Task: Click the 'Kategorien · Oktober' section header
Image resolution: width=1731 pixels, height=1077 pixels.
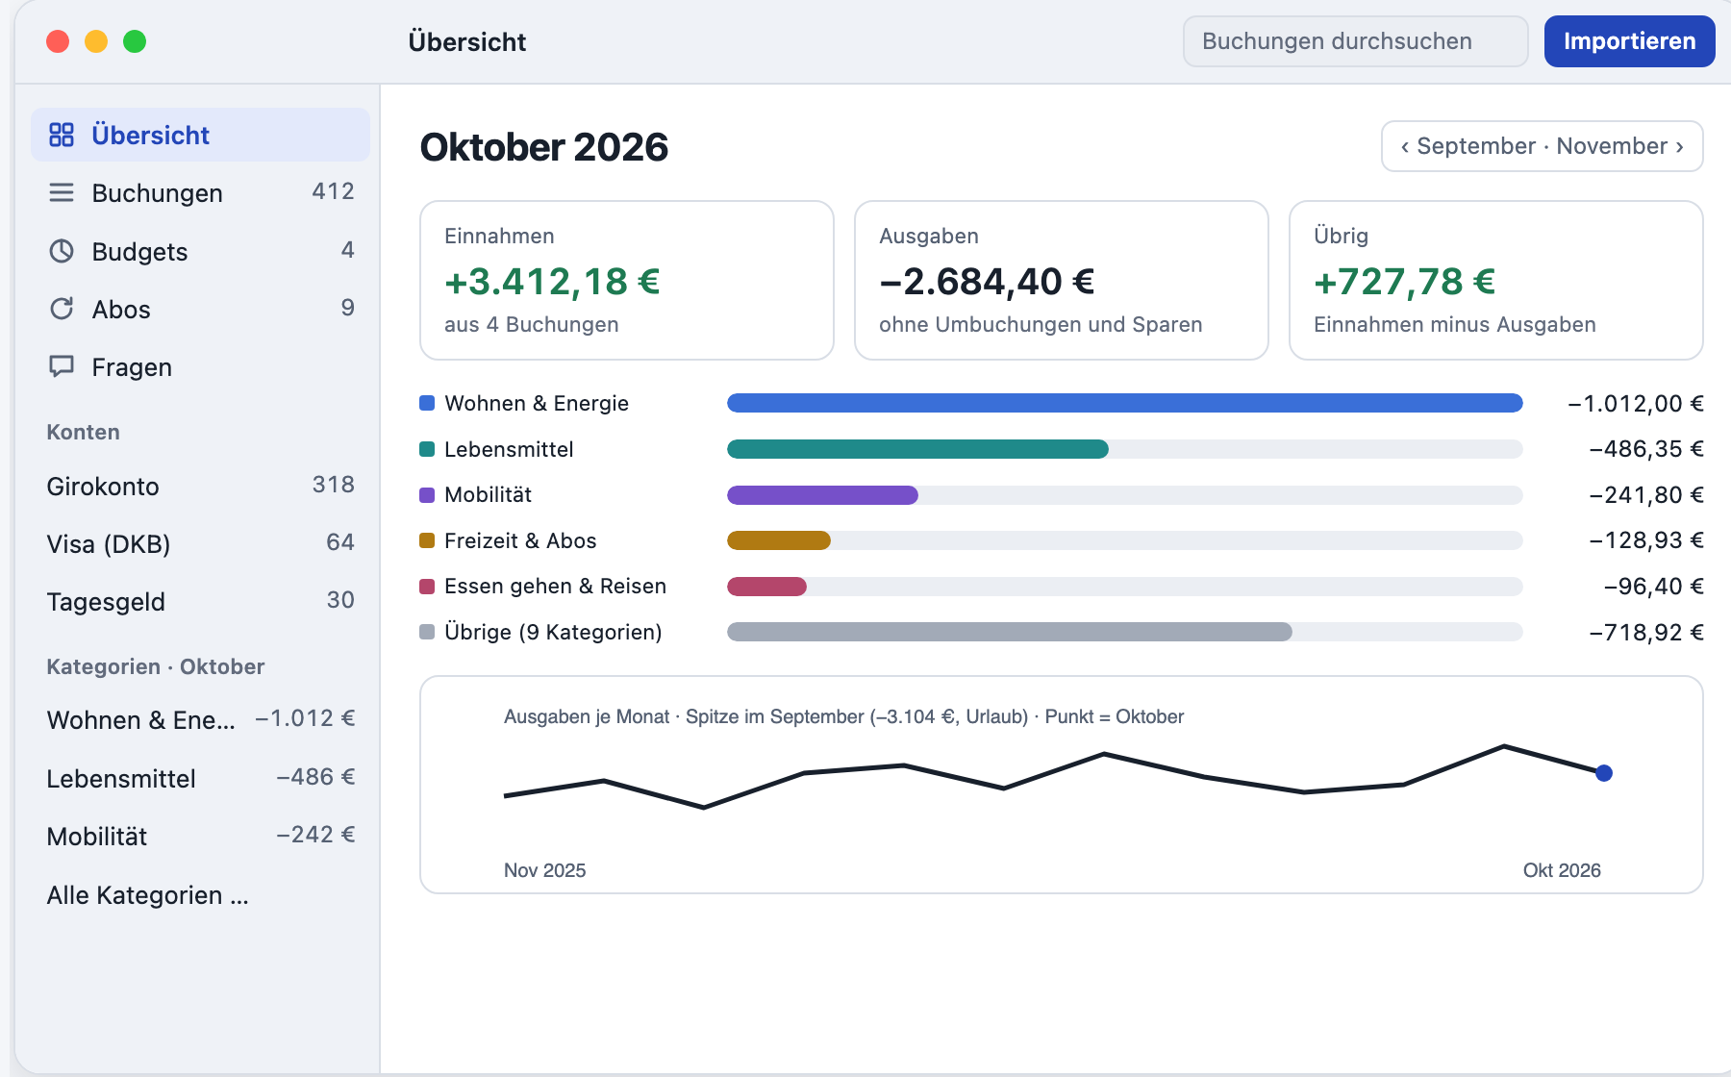Action: (x=156, y=666)
